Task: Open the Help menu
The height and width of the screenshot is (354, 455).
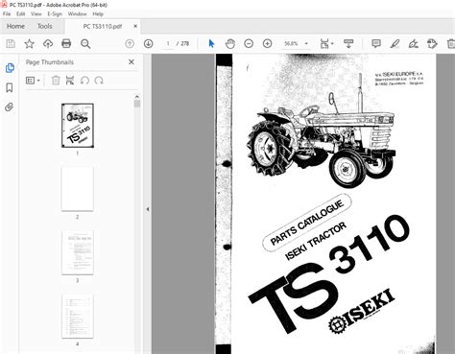Action: pos(98,14)
